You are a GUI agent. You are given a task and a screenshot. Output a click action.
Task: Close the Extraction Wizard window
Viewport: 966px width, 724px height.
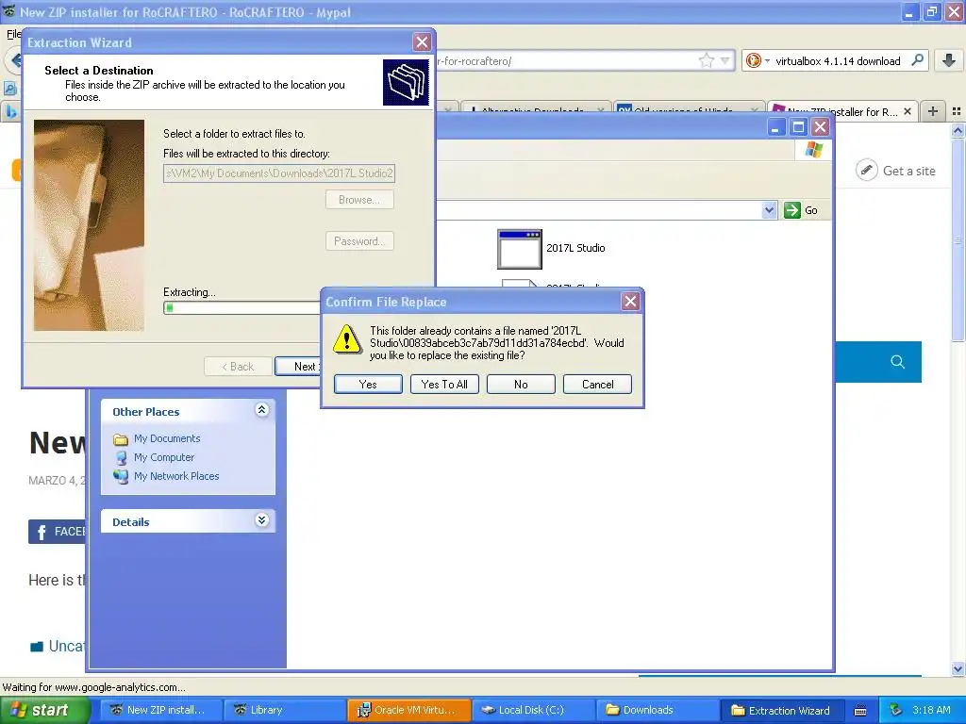click(422, 42)
